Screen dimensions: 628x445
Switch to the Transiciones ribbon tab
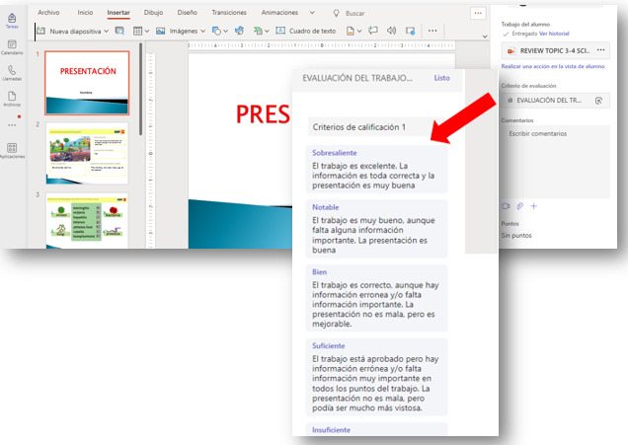click(x=229, y=13)
